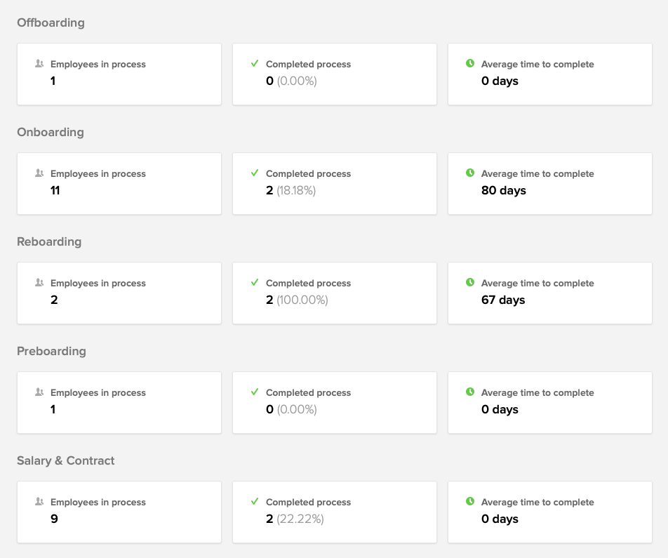Click the people icon in Onboarding card
This screenshot has height=558, width=668.
point(39,173)
